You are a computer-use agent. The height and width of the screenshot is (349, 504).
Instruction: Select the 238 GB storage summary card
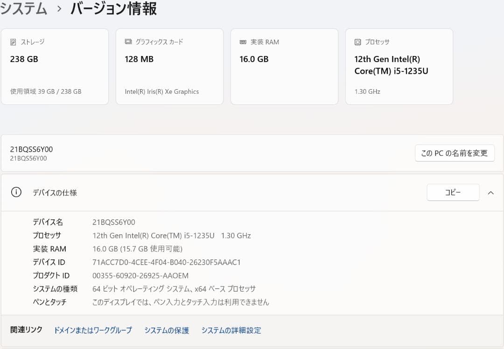pyautogui.click(x=55, y=65)
